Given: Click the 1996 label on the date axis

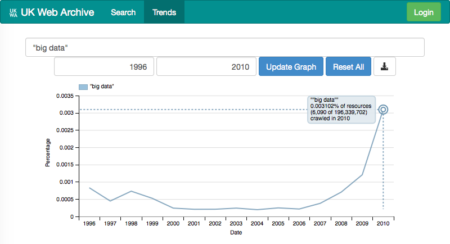Looking at the screenshot, I should pos(88,224).
